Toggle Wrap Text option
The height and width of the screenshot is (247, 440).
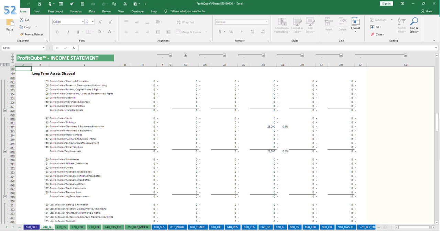click(x=185, y=22)
